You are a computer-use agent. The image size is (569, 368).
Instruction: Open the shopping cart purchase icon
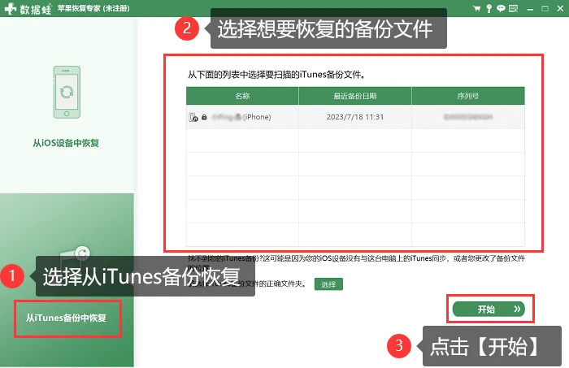(x=477, y=8)
